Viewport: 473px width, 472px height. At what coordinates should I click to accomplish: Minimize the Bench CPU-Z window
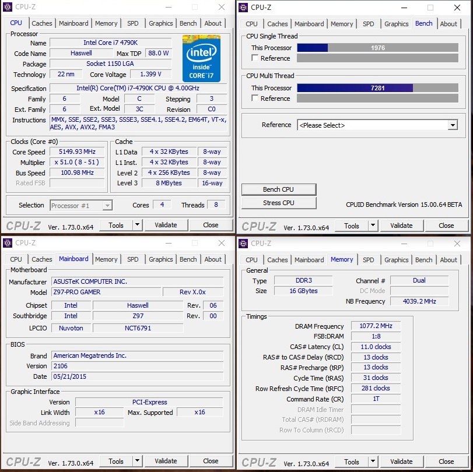click(404, 8)
